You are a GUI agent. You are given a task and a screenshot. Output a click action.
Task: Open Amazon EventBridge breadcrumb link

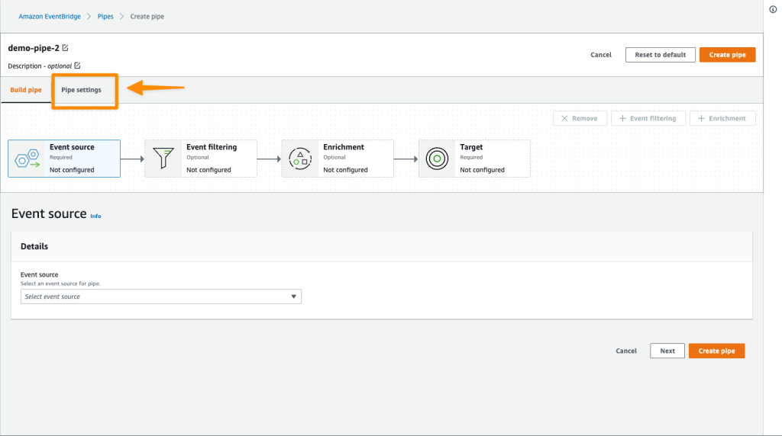50,17
